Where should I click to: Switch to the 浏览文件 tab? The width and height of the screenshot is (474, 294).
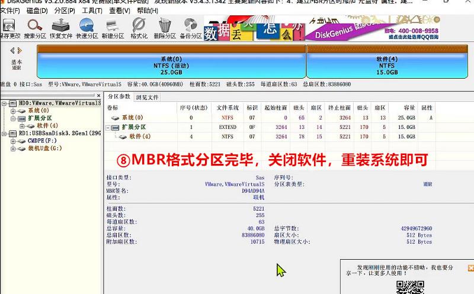pos(147,97)
